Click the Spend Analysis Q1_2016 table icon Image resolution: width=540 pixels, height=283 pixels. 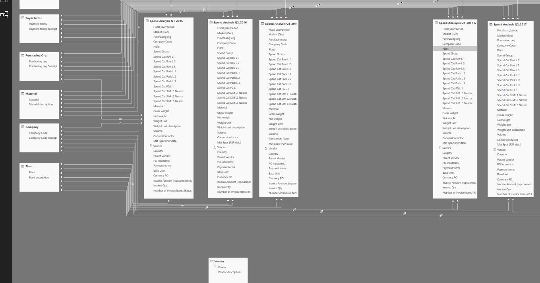pos(147,21)
